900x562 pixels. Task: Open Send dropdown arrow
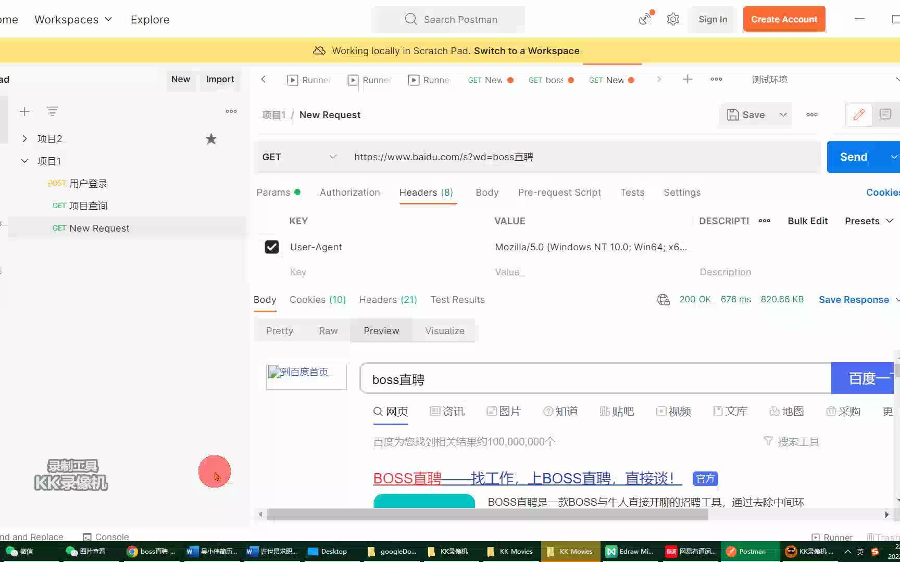pos(894,157)
